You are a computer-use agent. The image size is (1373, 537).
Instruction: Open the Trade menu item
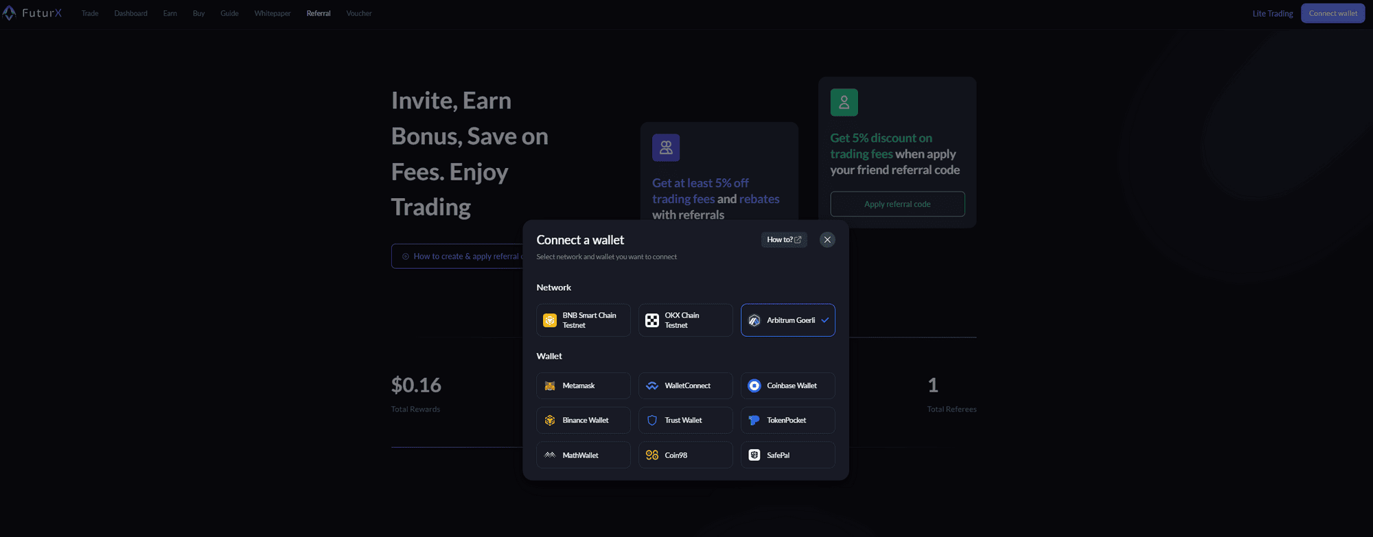click(90, 13)
